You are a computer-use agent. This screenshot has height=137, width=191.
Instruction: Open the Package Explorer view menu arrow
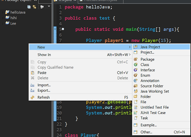click(x=49, y=6)
